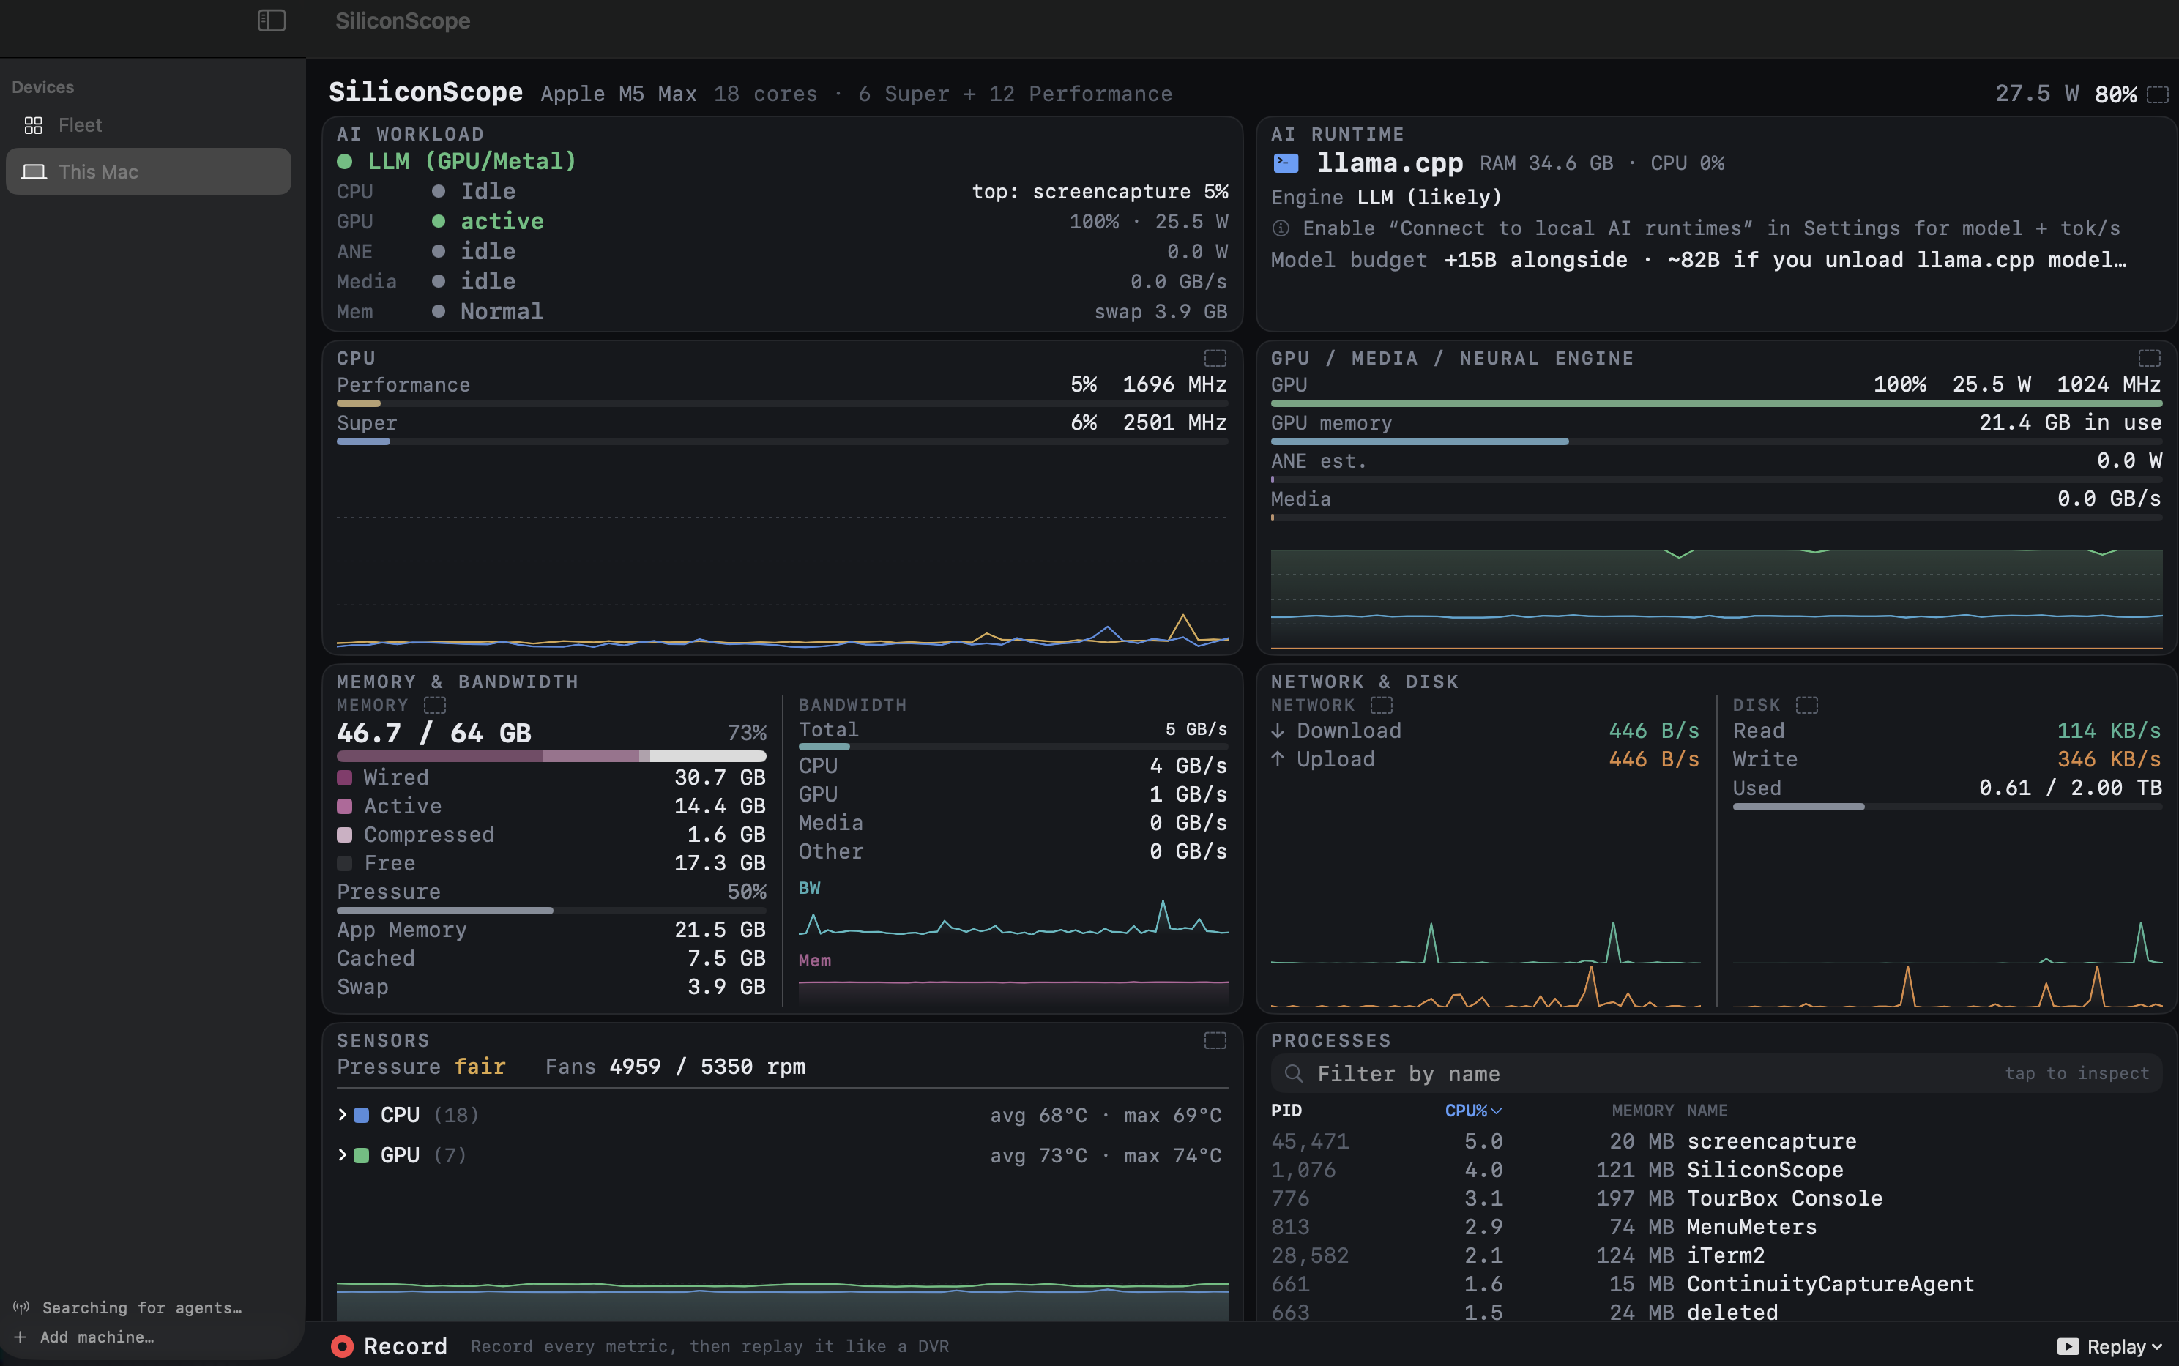The image size is (2179, 1366).
Task: Click the green dot beside GPU active
Action: pyautogui.click(x=438, y=221)
